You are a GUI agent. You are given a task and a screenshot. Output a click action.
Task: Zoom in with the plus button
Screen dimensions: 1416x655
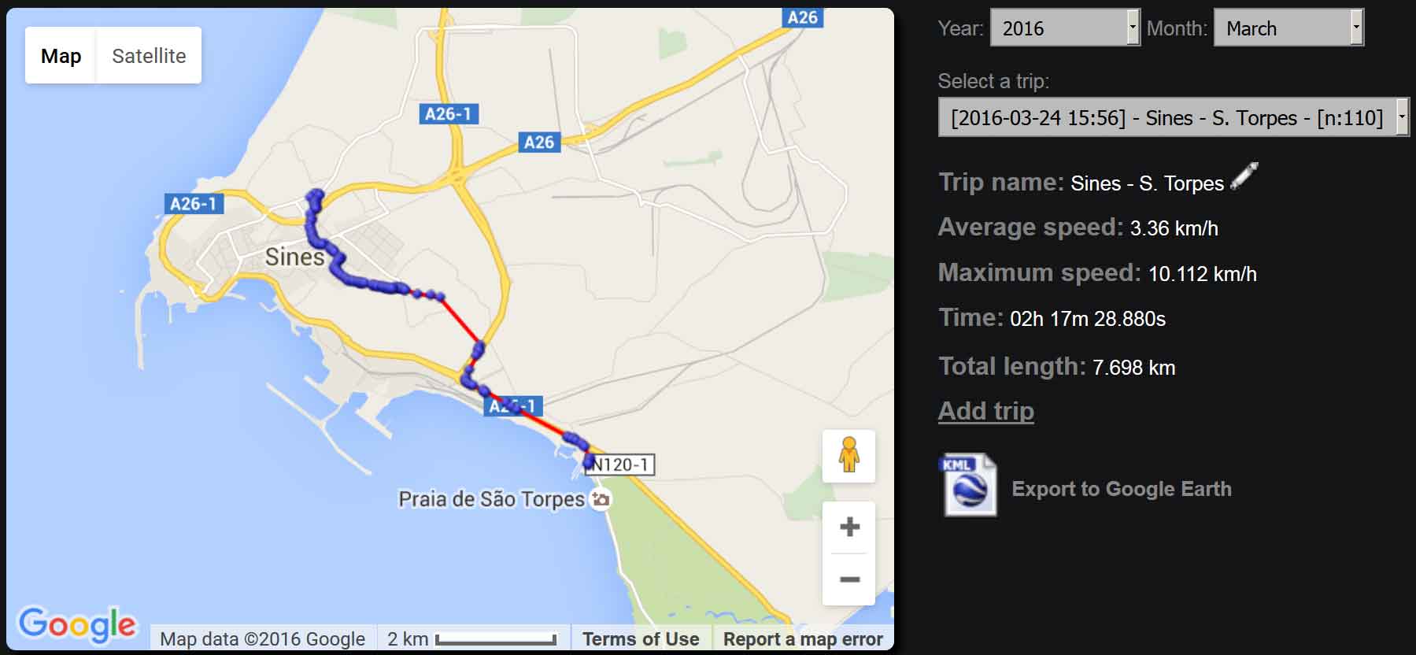pos(849,527)
